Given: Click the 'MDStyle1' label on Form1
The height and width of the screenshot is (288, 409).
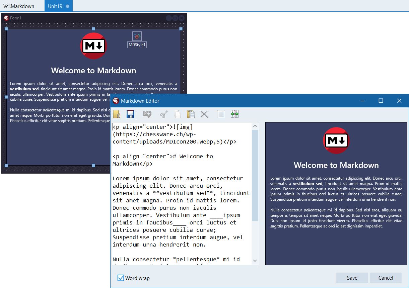Looking at the screenshot, I should 137,45.
